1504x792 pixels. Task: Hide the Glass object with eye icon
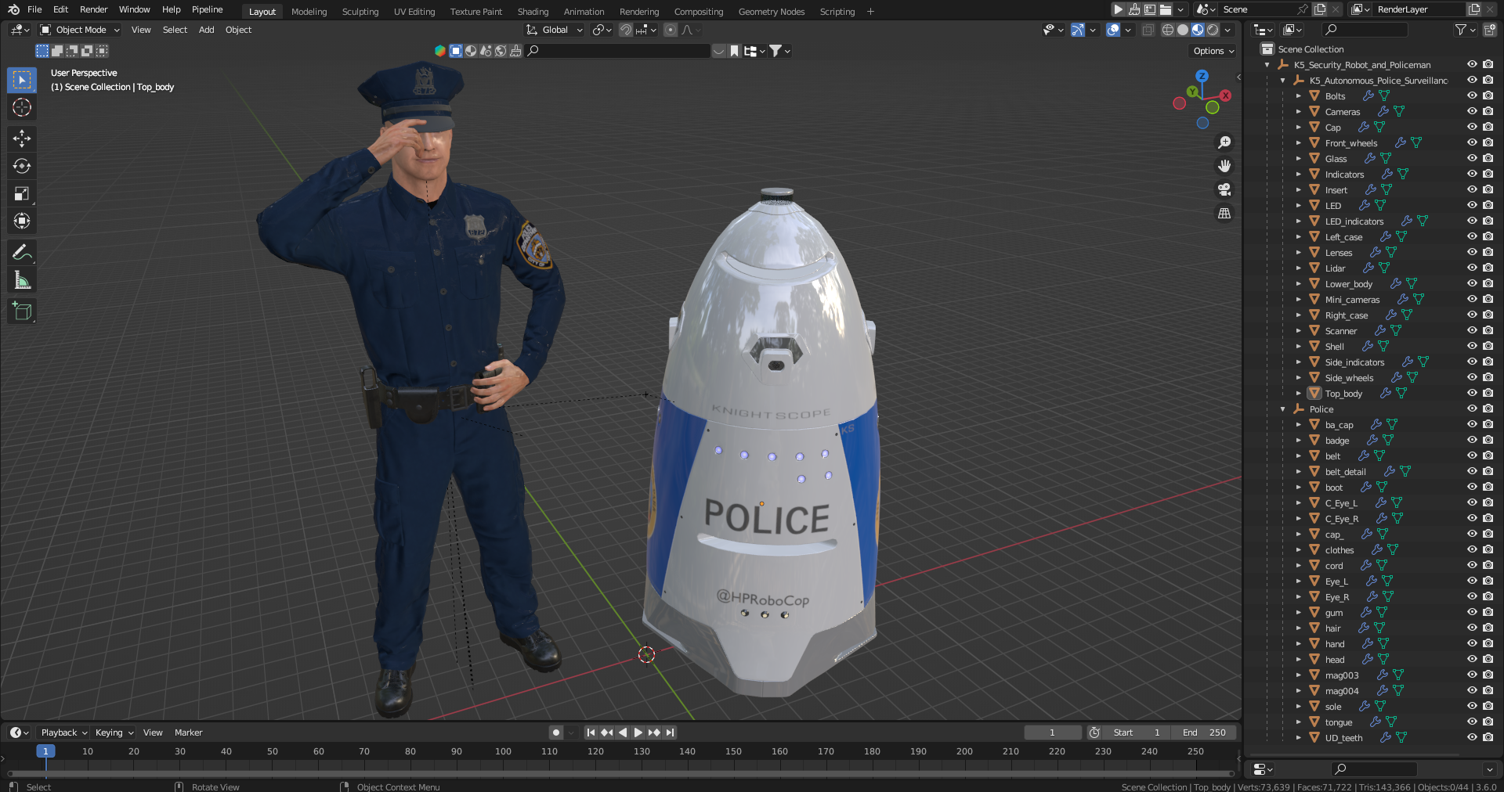(x=1472, y=158)
